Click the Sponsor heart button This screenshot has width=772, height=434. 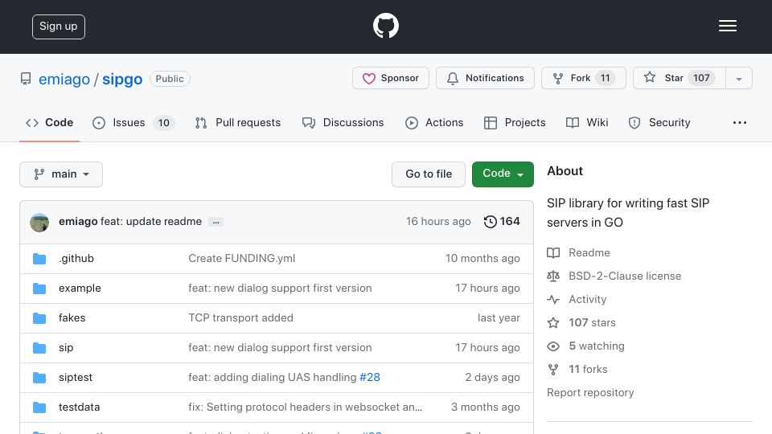[391, 78]
